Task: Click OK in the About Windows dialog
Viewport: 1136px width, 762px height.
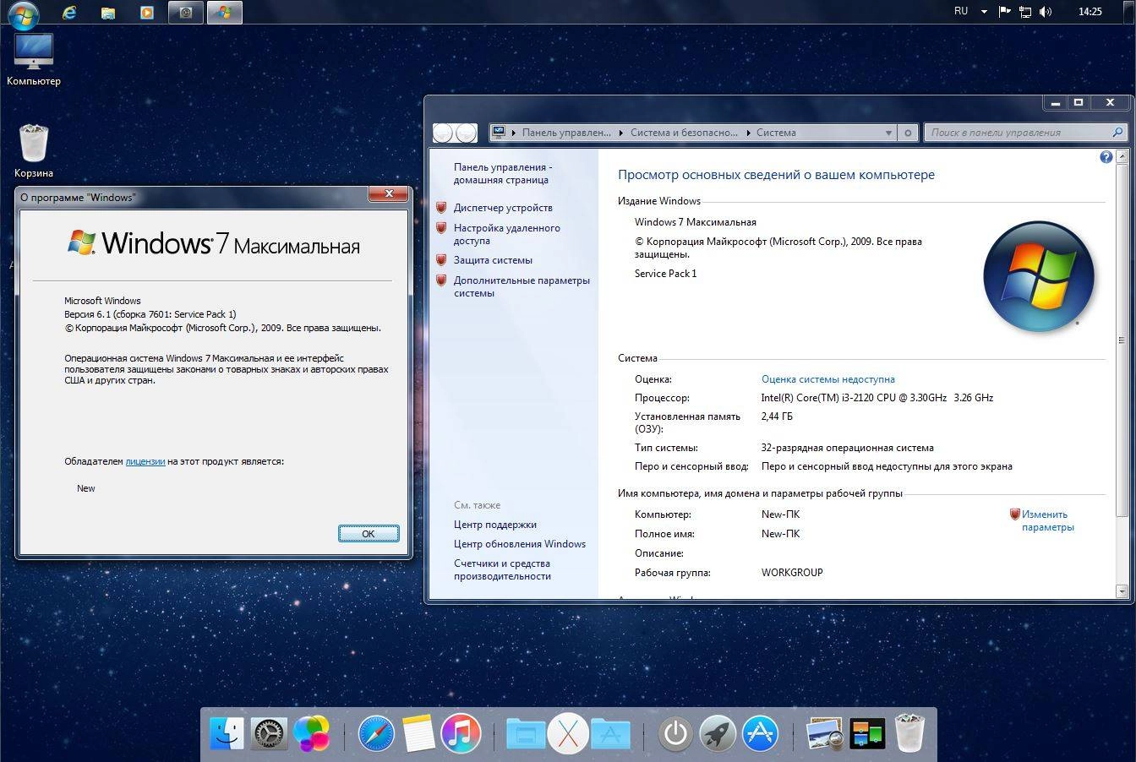Action: (369, 534)
